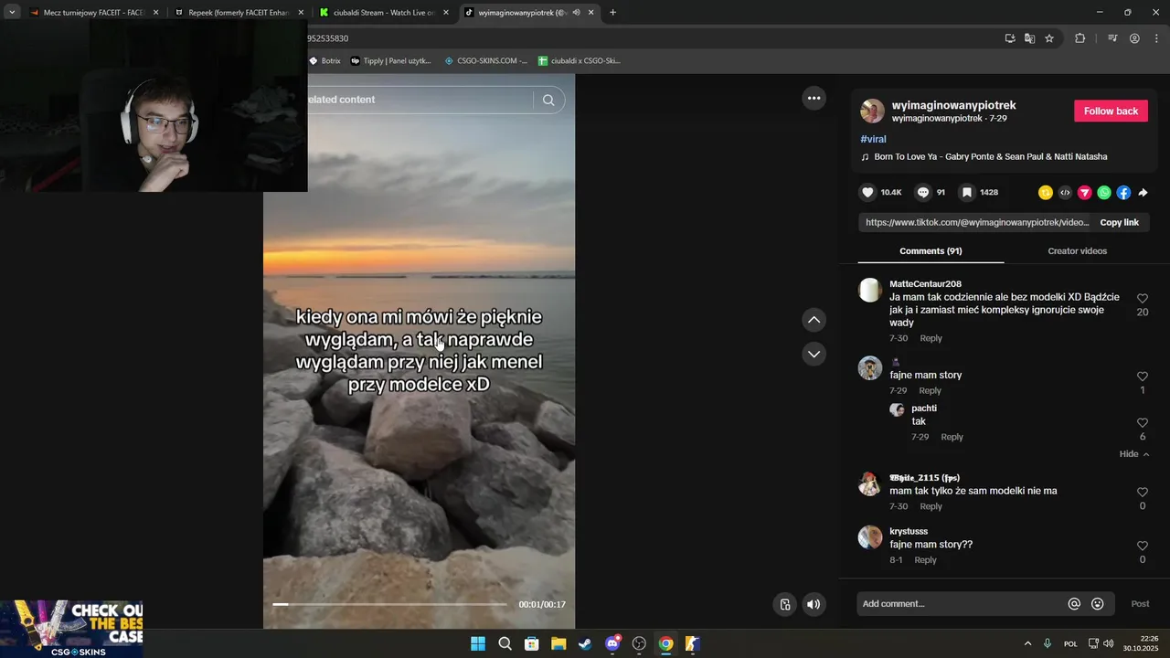The height and width of the screenshot is (658, 1170).
Task: Like MatteCentaur208's comment
Action: [x=1142, y=299]
